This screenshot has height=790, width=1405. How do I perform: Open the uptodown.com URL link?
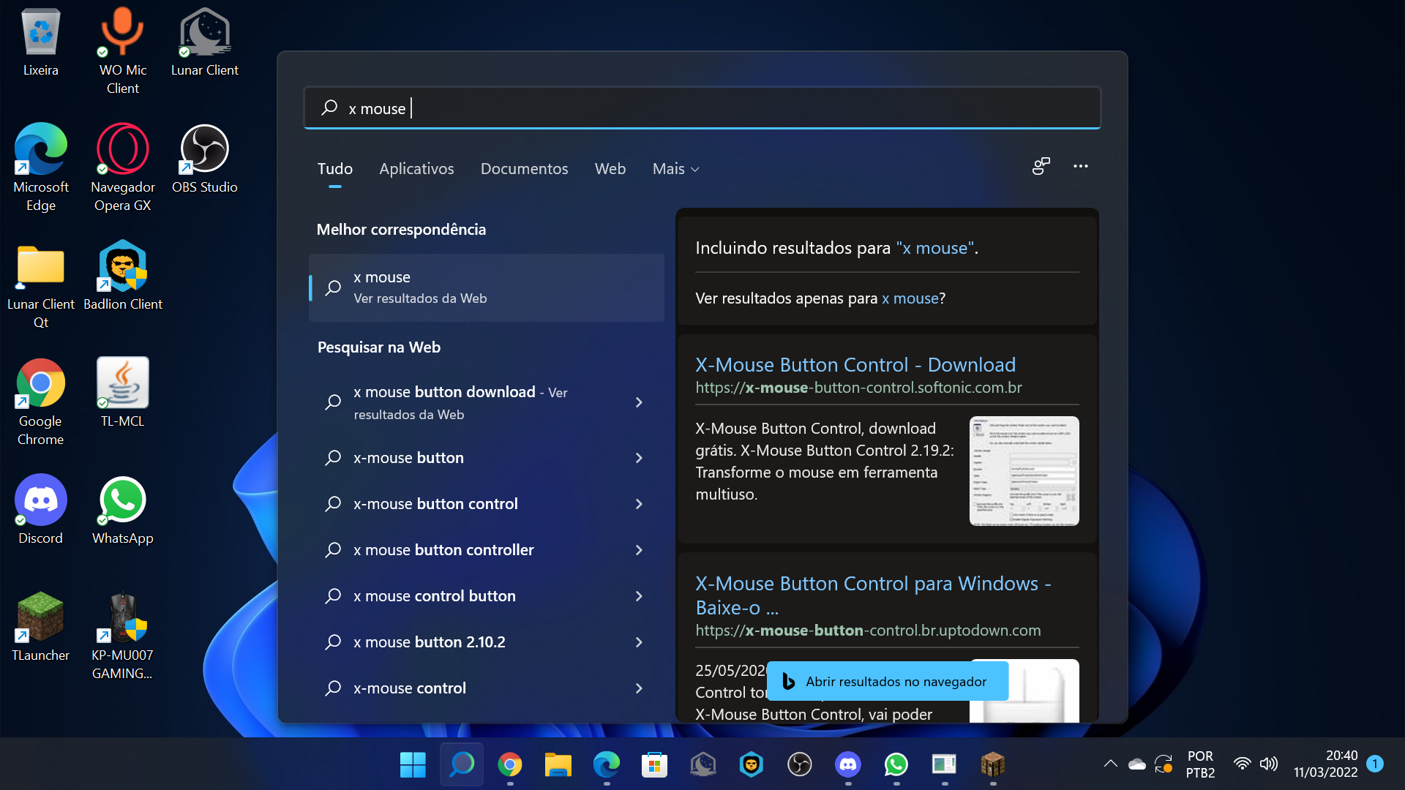point(868,631)
